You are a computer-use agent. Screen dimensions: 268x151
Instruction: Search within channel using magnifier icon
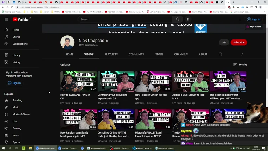tap(220, 54)
